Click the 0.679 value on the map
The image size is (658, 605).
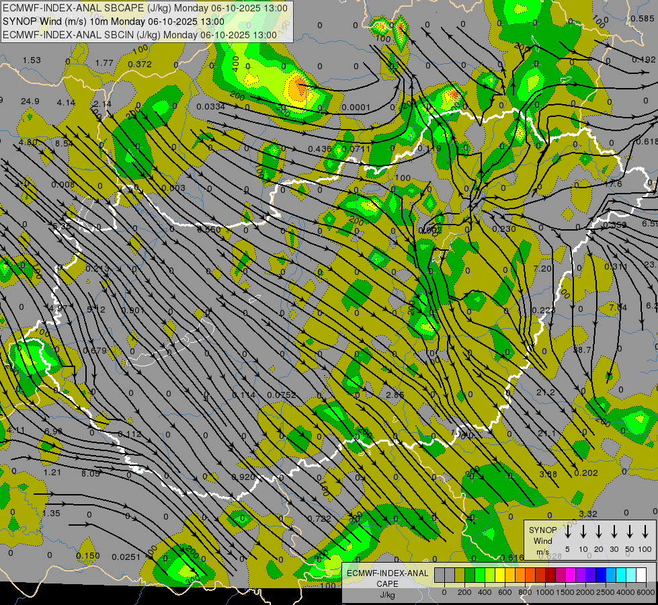click(x=95, y=350)
